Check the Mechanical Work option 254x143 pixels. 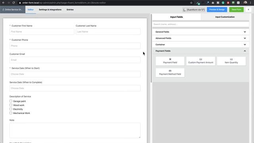[11, 113]
